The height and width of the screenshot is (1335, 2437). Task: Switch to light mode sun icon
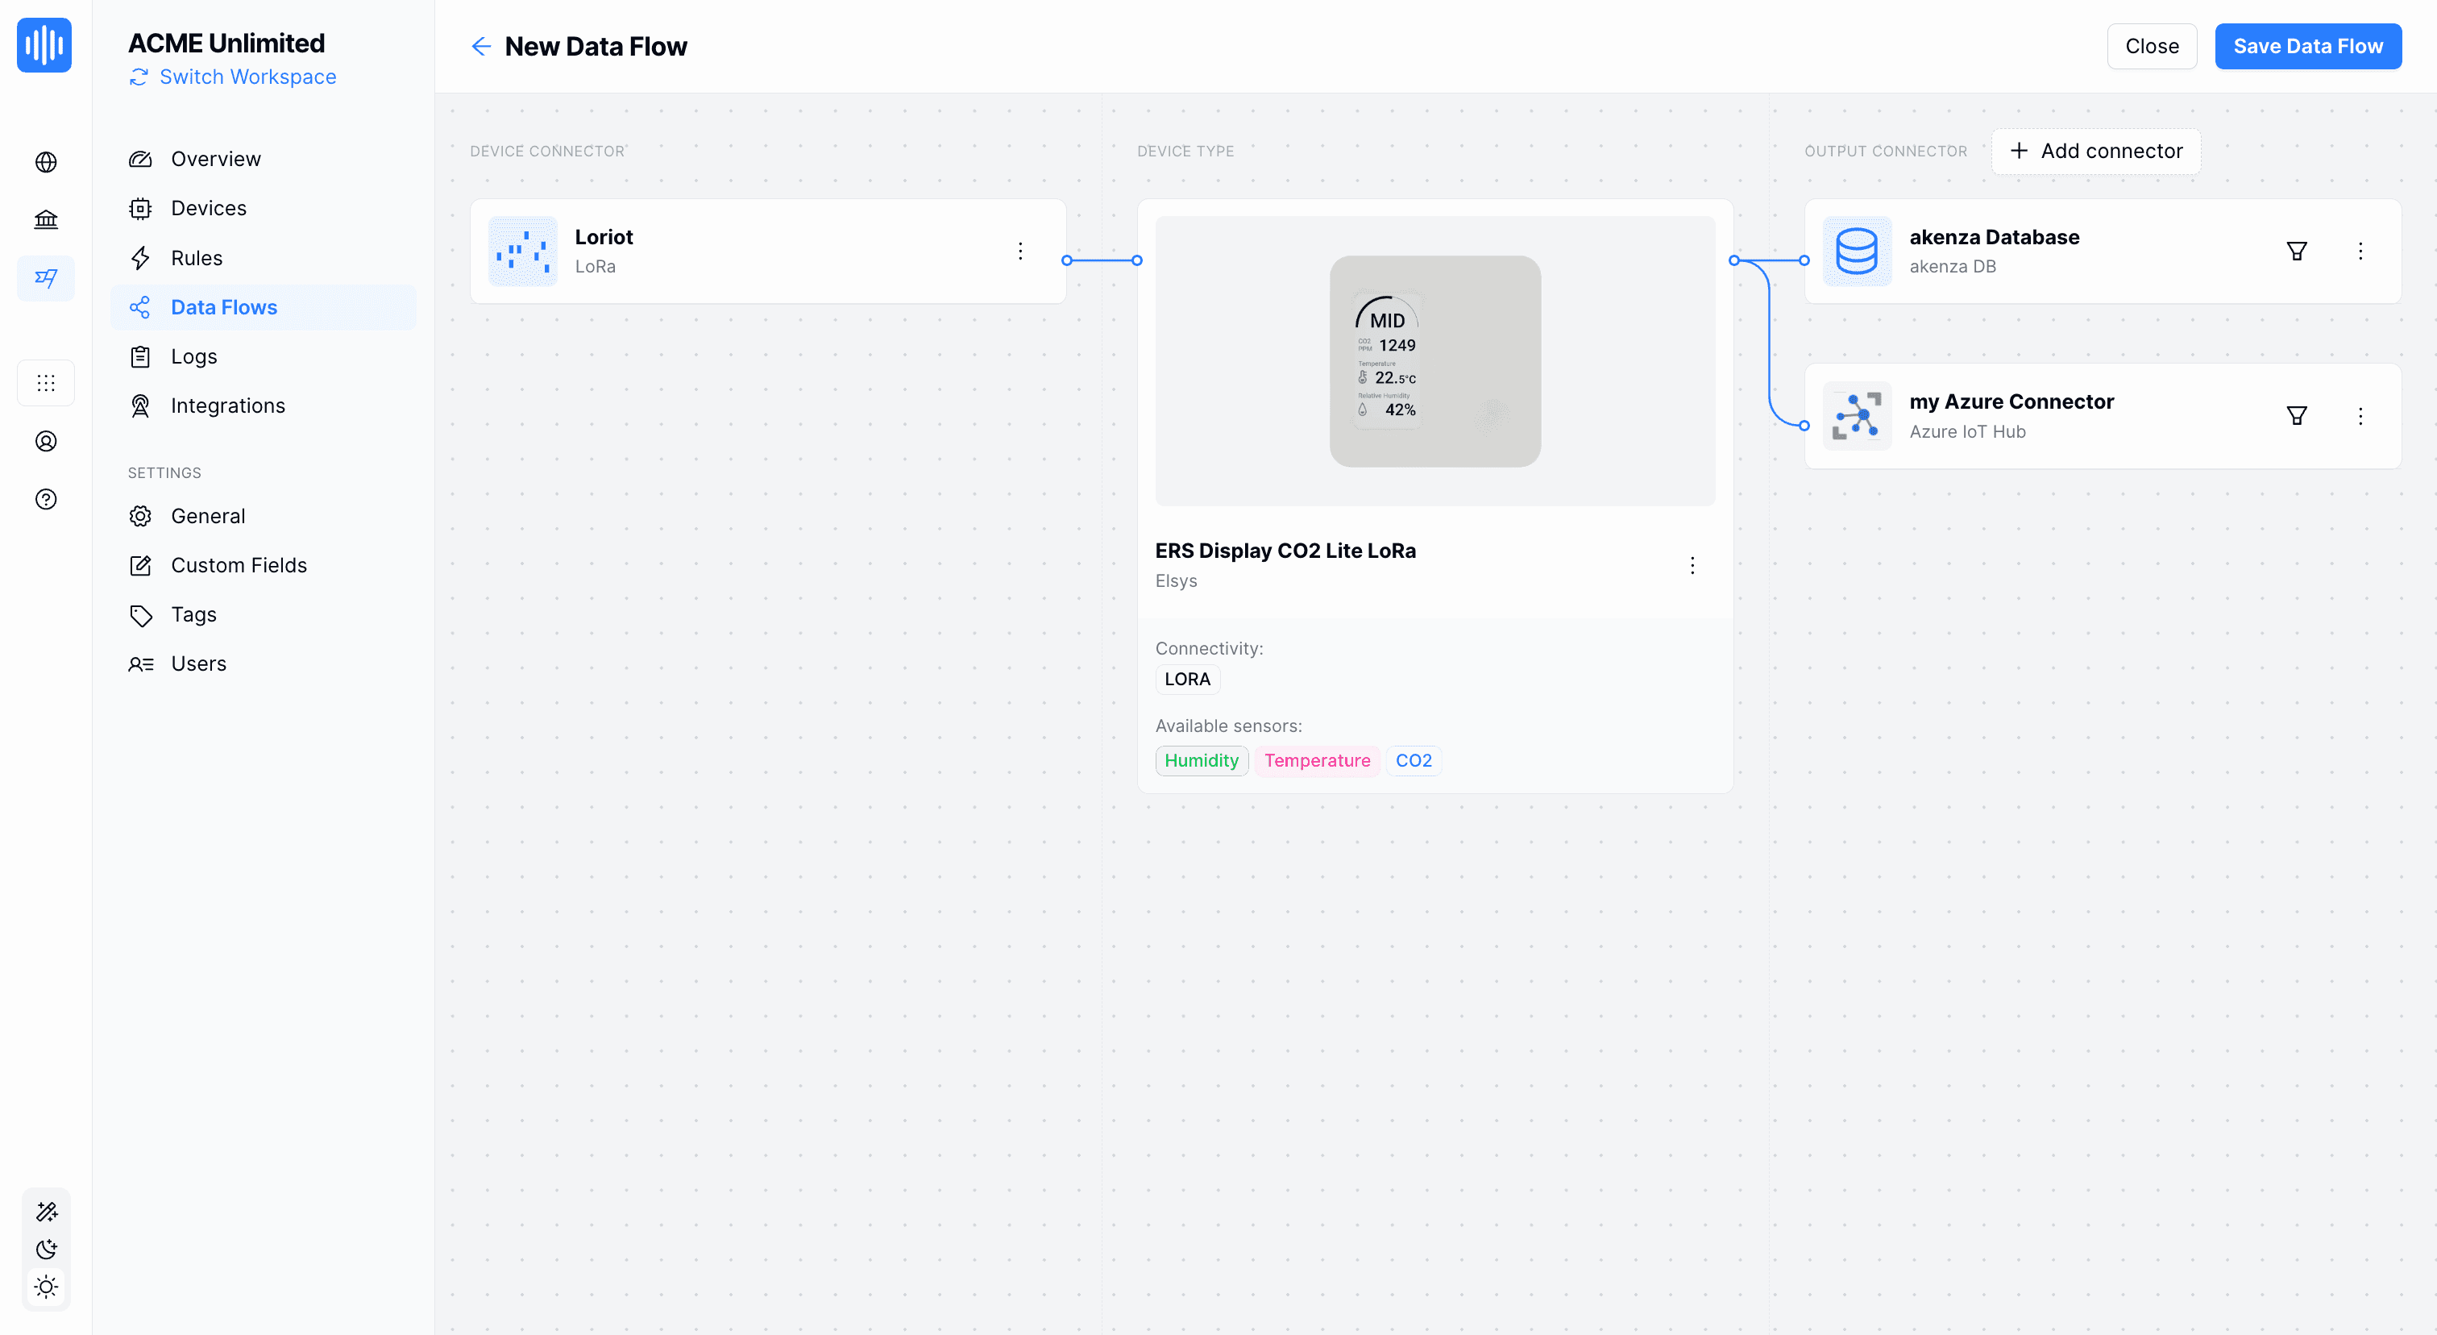coord(47,1287)
